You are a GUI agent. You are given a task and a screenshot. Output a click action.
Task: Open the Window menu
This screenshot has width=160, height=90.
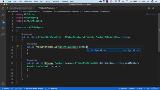point(64,1)
